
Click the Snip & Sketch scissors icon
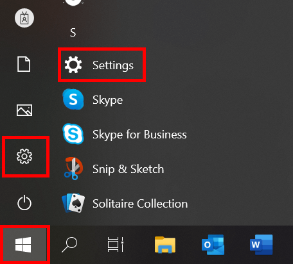point(73,169)
